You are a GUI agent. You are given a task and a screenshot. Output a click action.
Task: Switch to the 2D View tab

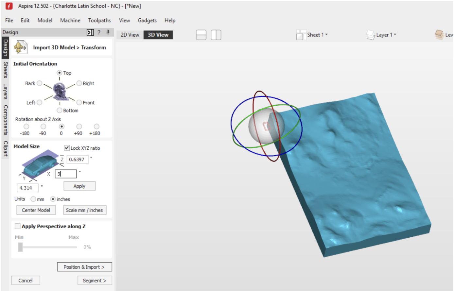pyautogui.click(x=130, y=35)
